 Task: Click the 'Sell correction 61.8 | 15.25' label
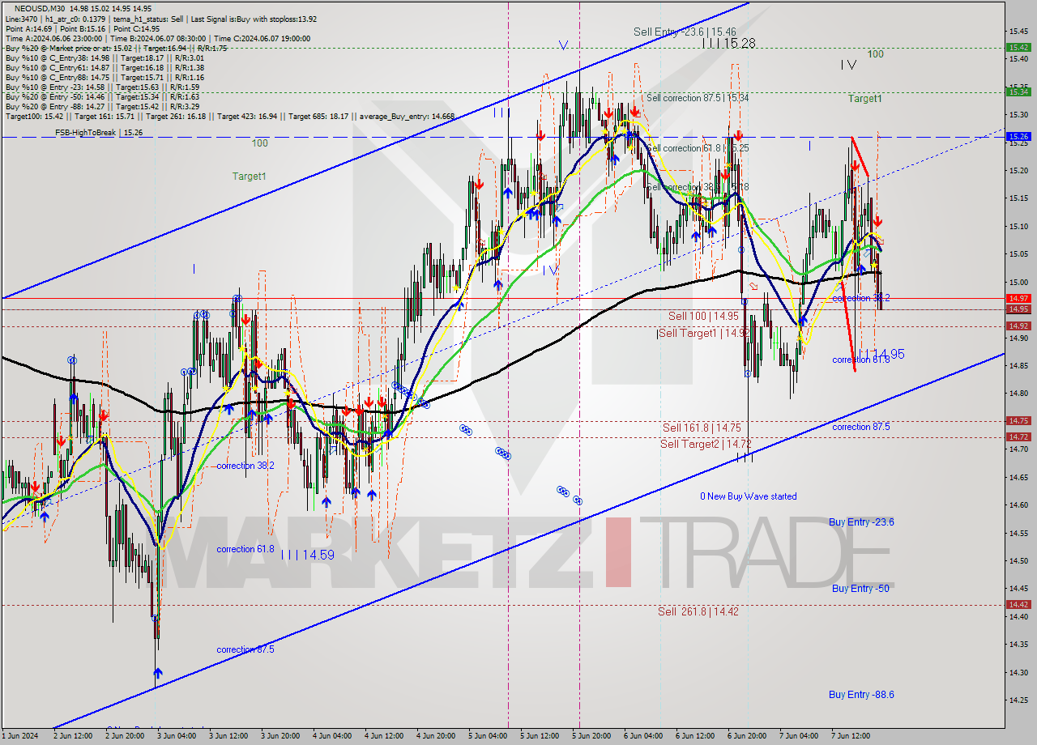[697, 148]
